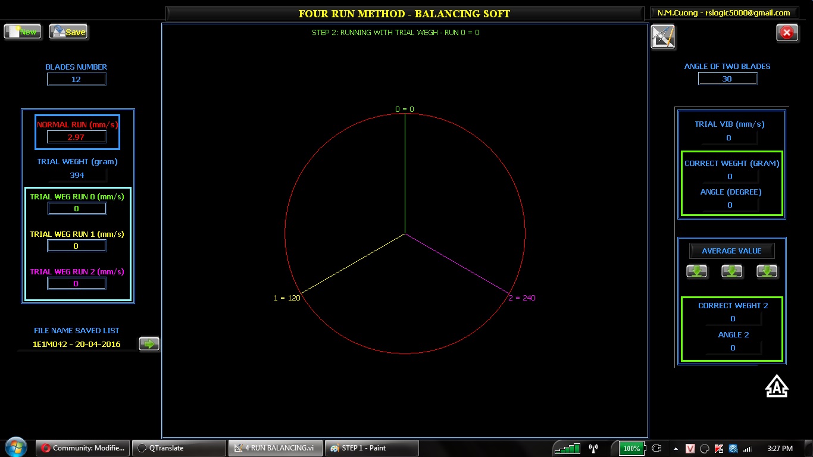Click saved file name 1E1M042 - 20-04-2016
Image resolution: width=813 pixels, height=457 pixels.
(77, 344)
